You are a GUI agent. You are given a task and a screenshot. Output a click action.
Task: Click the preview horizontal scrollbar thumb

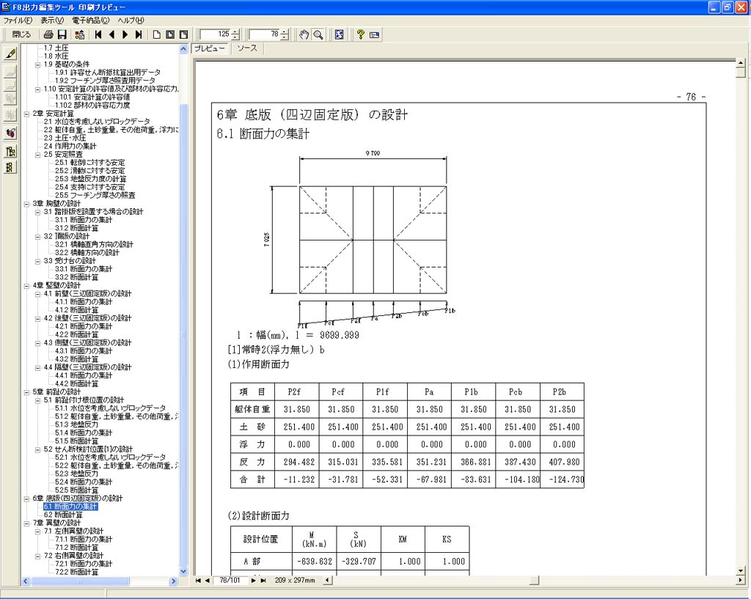click(x=534, y=581)
